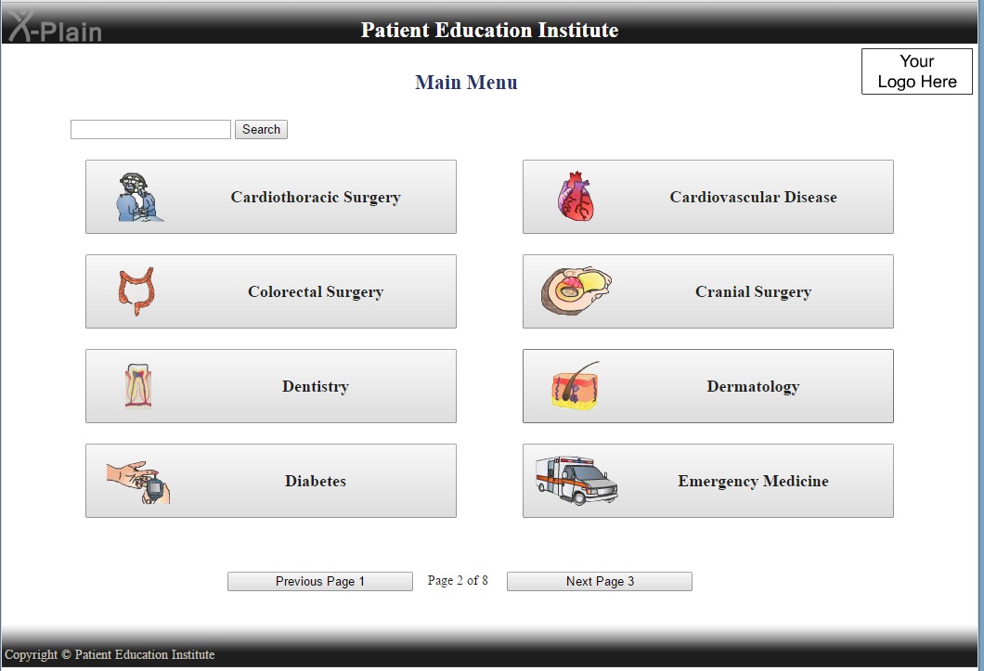Click the ambulance icon for Emergency Medicine

(x=576, y=481)
